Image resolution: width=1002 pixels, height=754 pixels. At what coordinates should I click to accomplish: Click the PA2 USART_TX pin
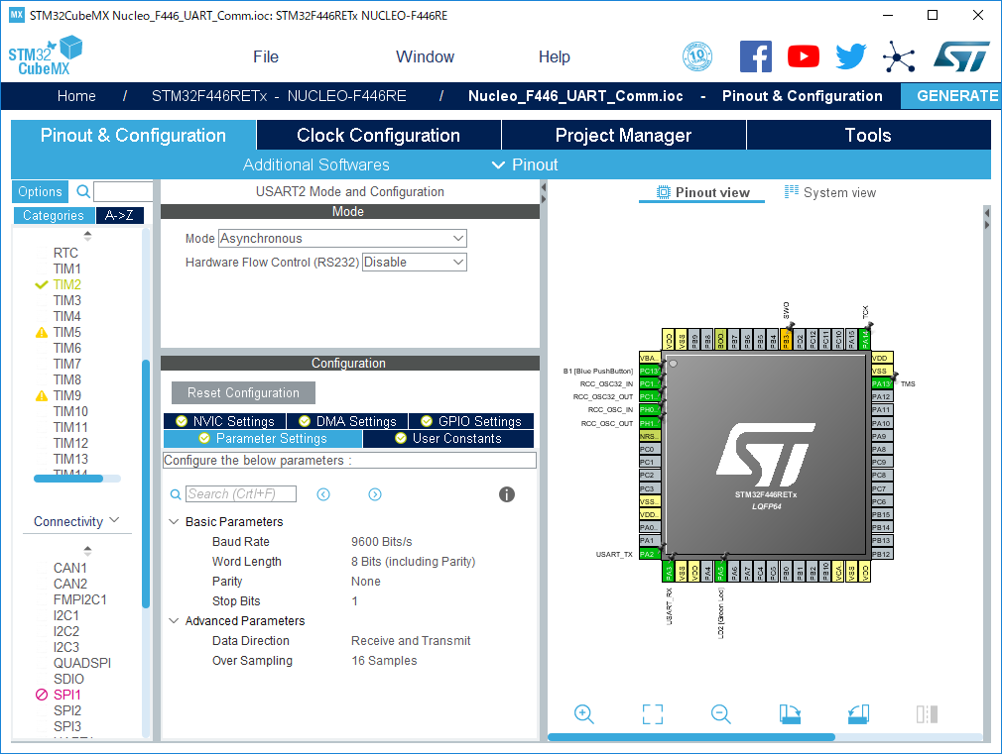click(x=649, y=554)
